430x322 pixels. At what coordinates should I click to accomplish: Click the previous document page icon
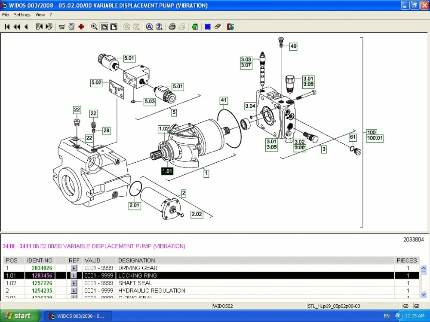[39, 27]
